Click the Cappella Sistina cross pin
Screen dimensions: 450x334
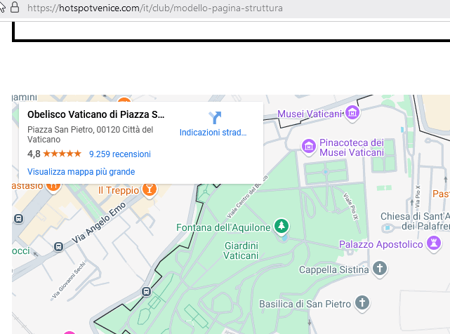pos(380,269)
